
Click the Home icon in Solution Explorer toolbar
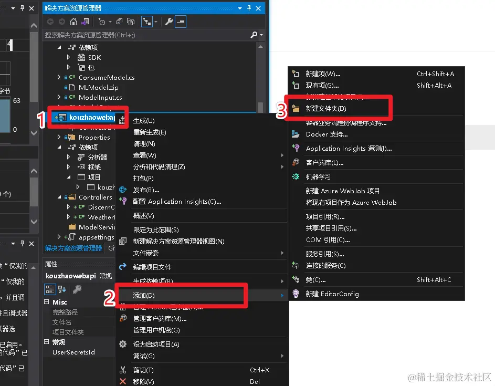click(x=73, y=22)
